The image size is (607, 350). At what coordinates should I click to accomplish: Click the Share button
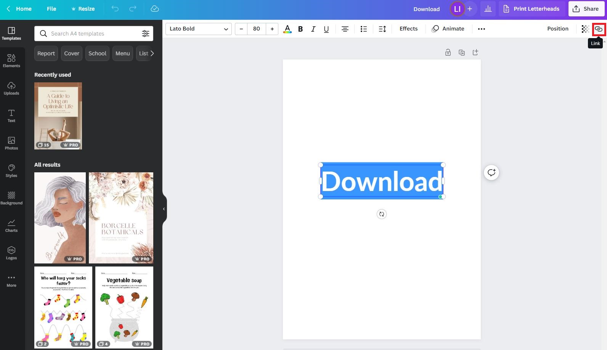tap(586, 9)
